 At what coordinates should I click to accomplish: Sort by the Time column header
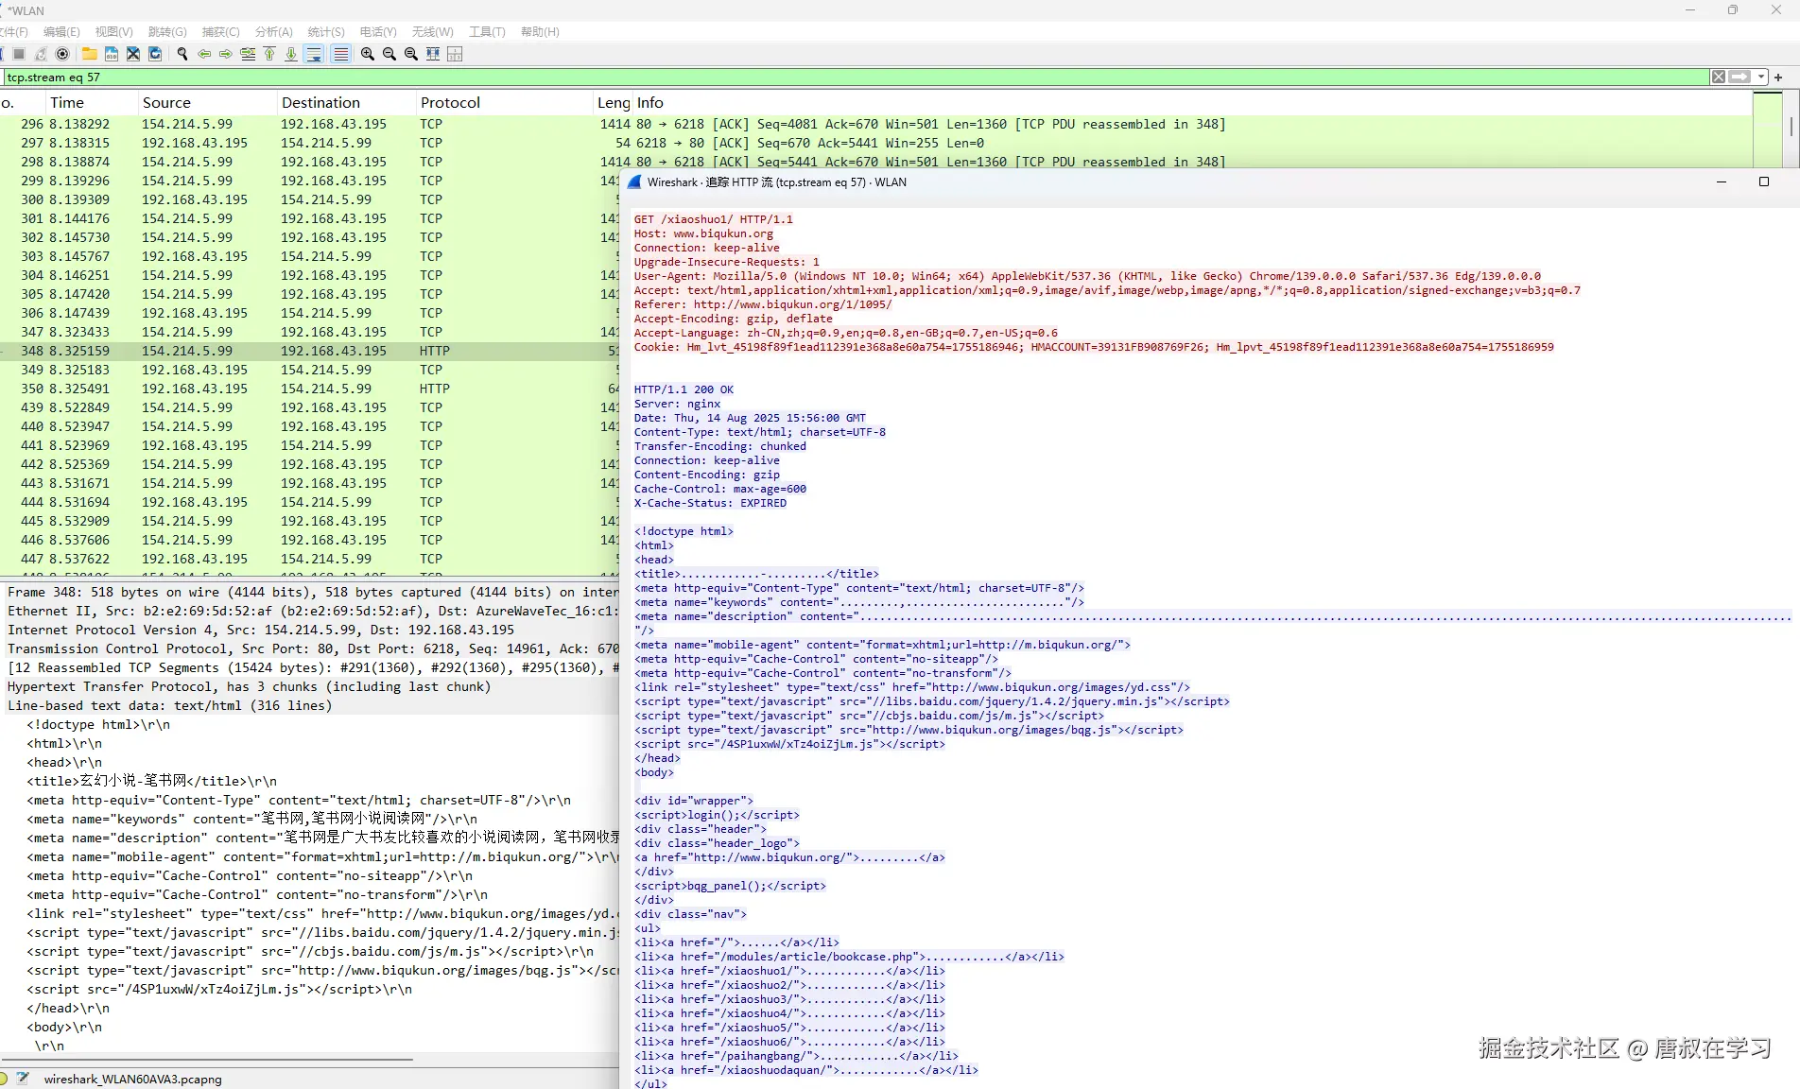(x=91, y=102)
